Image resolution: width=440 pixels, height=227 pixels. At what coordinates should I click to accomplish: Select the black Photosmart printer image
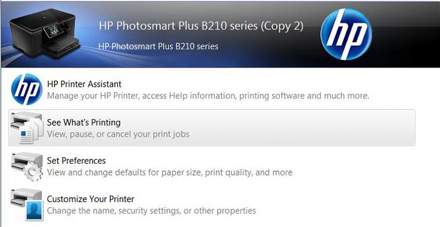(x=45, y=33)
